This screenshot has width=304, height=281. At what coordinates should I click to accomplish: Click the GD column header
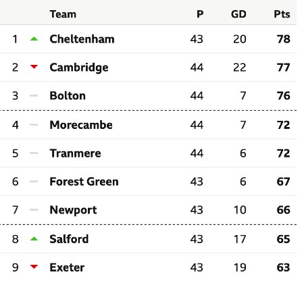pos(238,14)
